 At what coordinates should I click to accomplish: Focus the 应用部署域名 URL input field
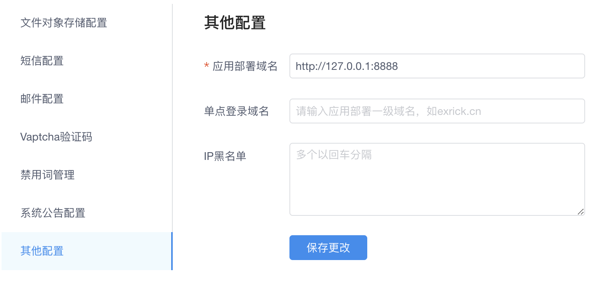[x=437, y=66]
